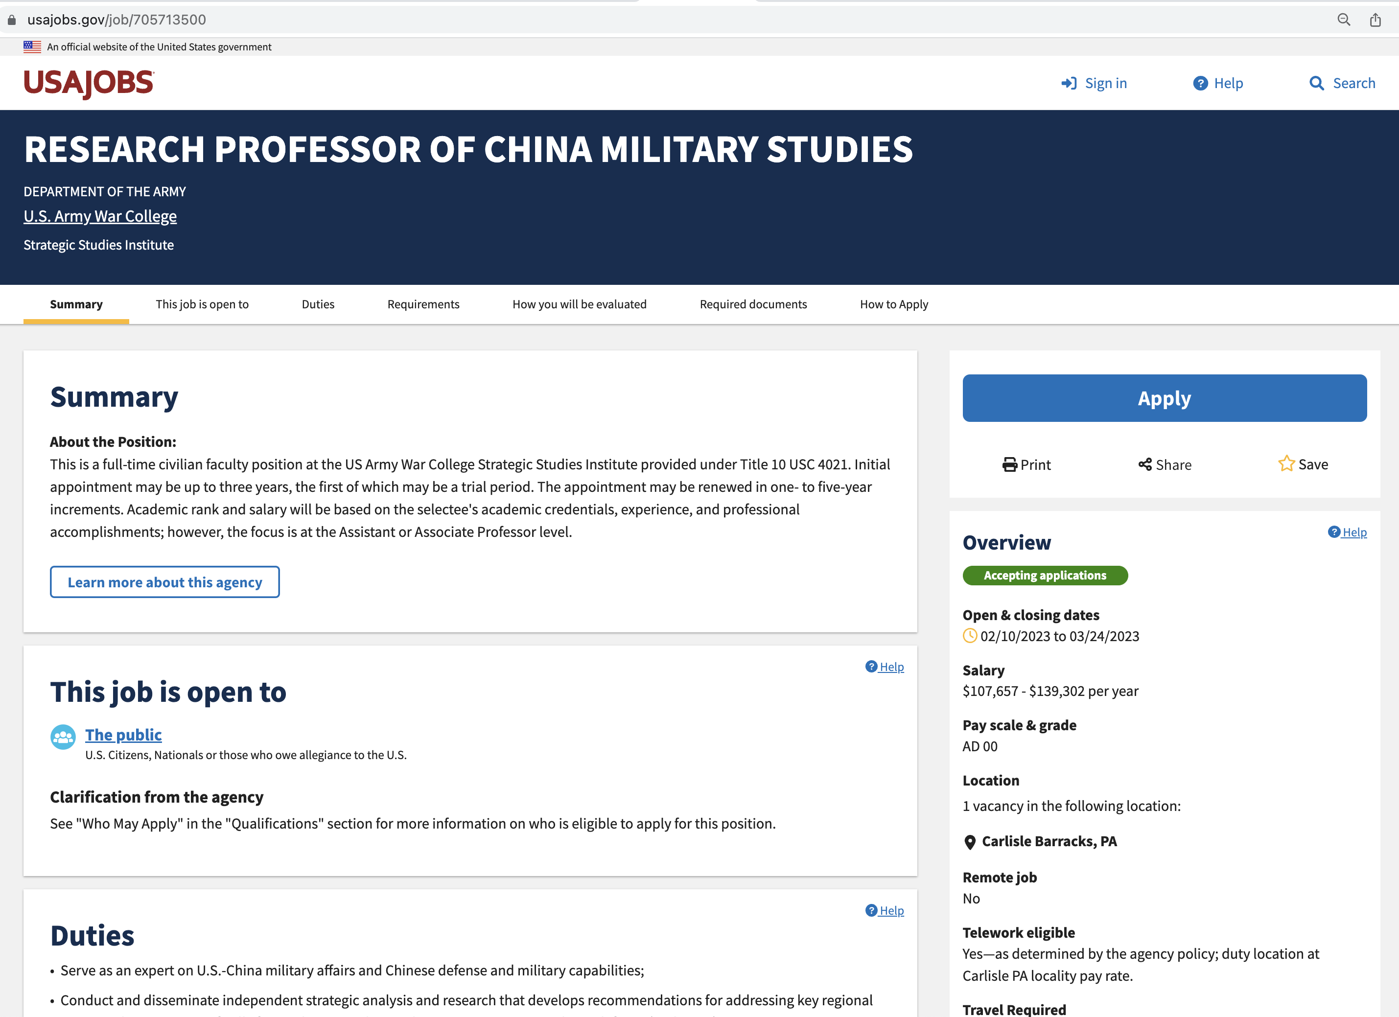
Task: Click the Travel Required heading
Action: [1015, 1010]
